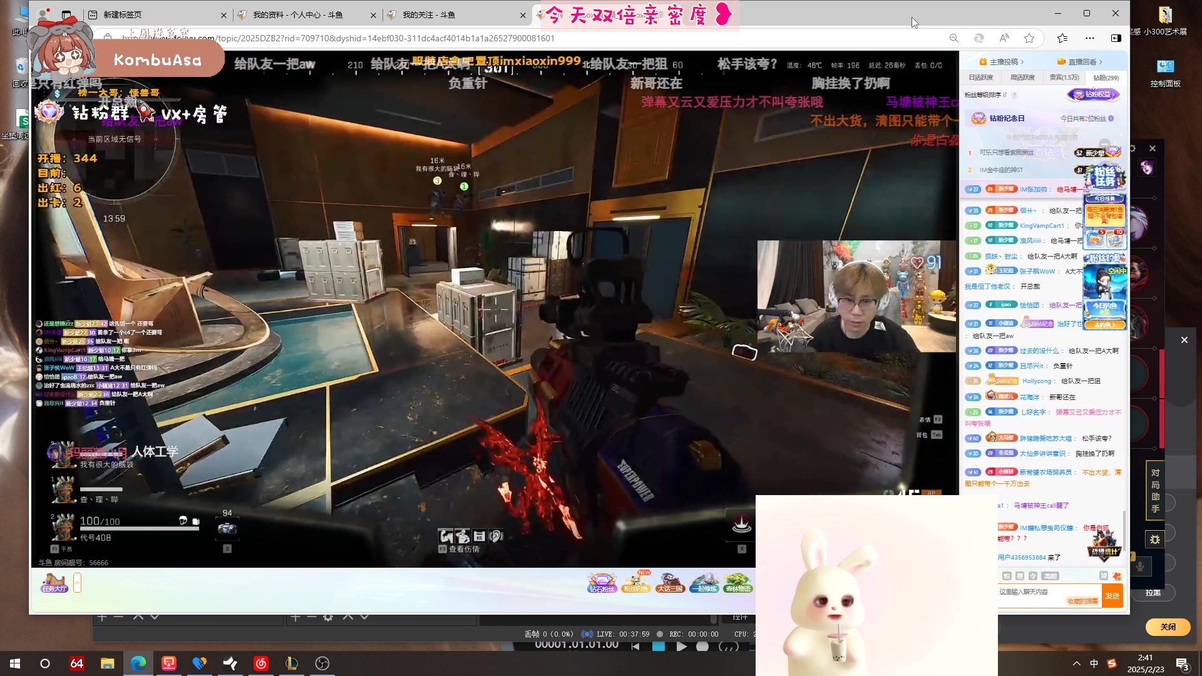This screenshot has height=676, width=1202.
Task: Switch the 中 input method indicator
Action: (1094, 663)
